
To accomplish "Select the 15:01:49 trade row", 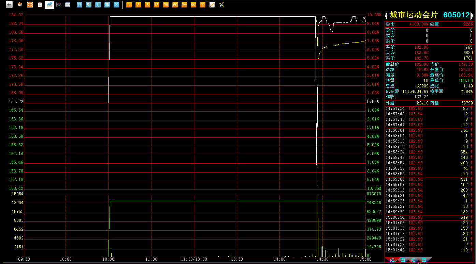I will click(x=429, y=250).
